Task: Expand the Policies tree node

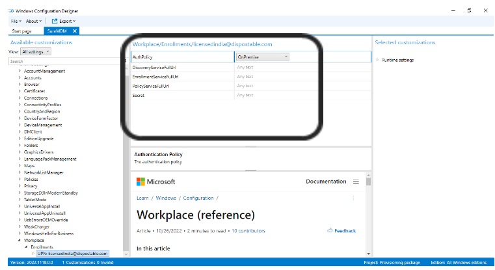Action: [x=20, y=179]
